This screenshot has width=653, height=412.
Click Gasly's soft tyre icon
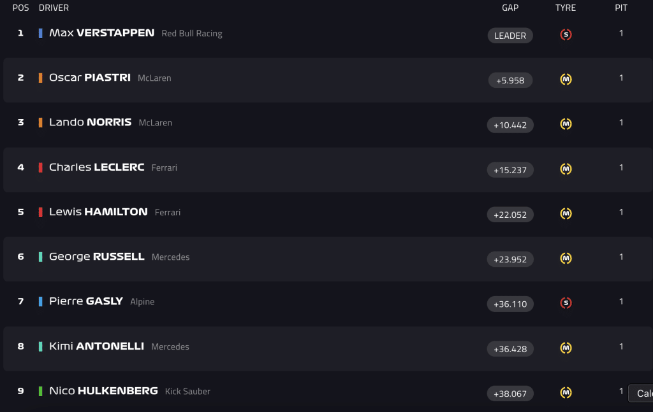pos(566,303)
